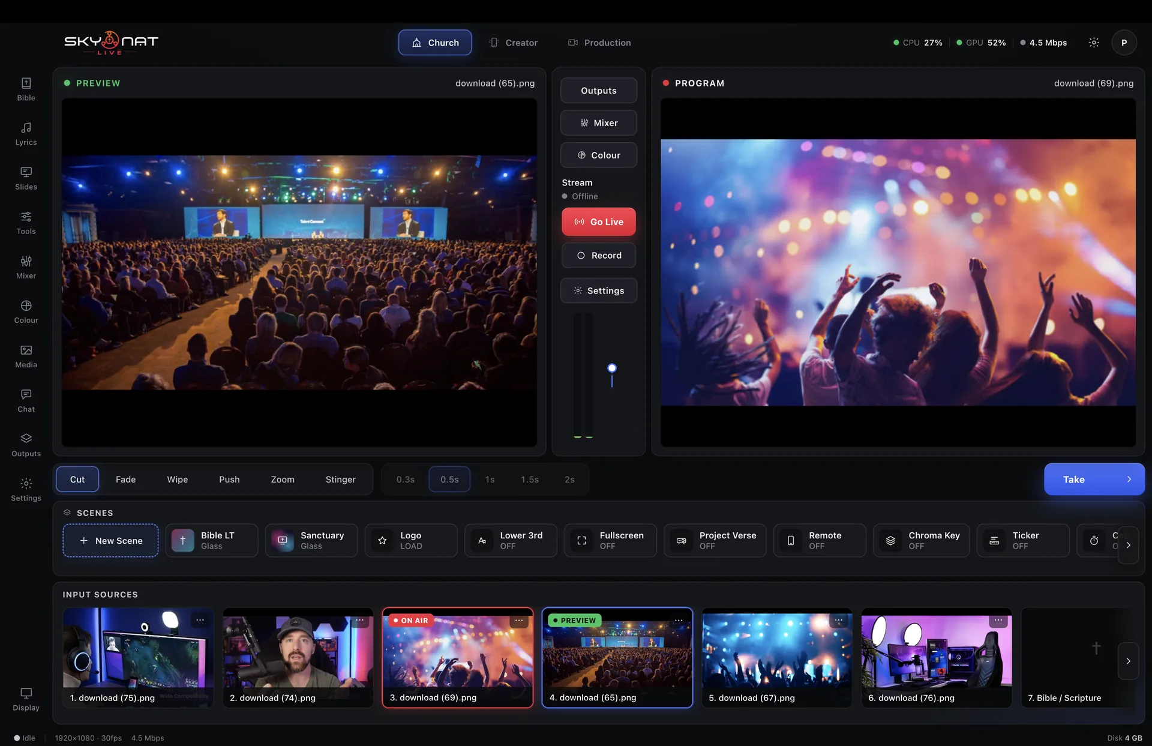This screenshot has width=1152, height=746.
Task: Toggle the Lower 3rd scene on
Action: pyautogui.click(x=511, y=540)
